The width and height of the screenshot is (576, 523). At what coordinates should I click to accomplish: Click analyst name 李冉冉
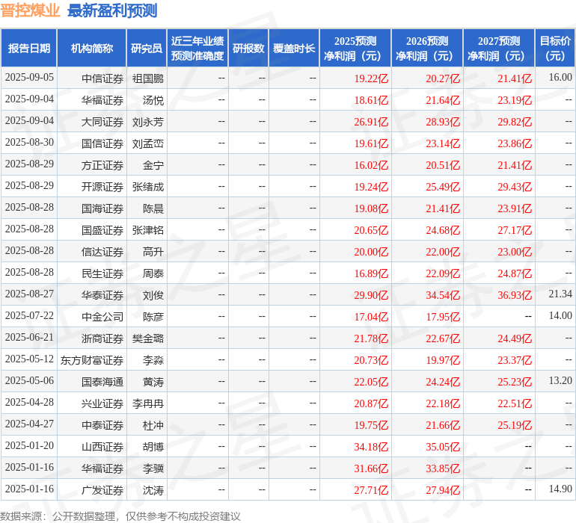point(147,403)
